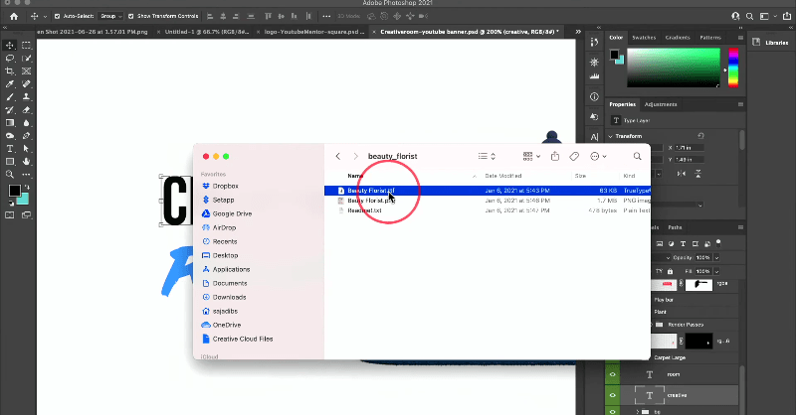The height and width of the screenshot is (415, 796).
Task: Open the Edit Toolbar three-dots button
Action: click(27, 175)
